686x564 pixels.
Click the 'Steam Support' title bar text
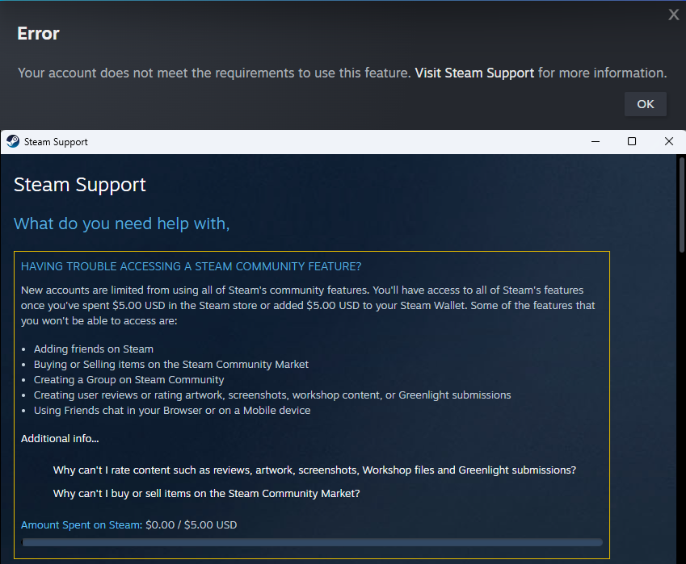(x=56, y=142)
